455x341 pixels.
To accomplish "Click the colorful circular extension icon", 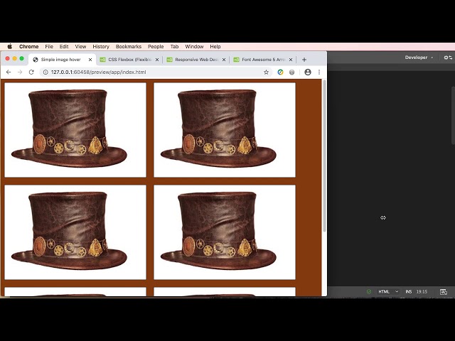I will click(x=280, y=72).
